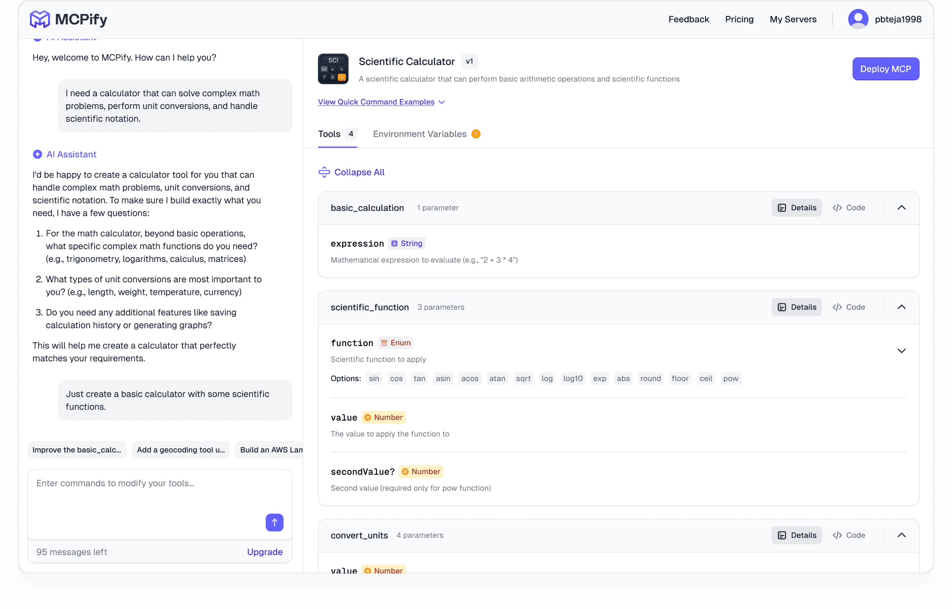Viewport: 952px width, 609px height.
Task: Click the Upgrade link
Action: [x=265, y=552]
